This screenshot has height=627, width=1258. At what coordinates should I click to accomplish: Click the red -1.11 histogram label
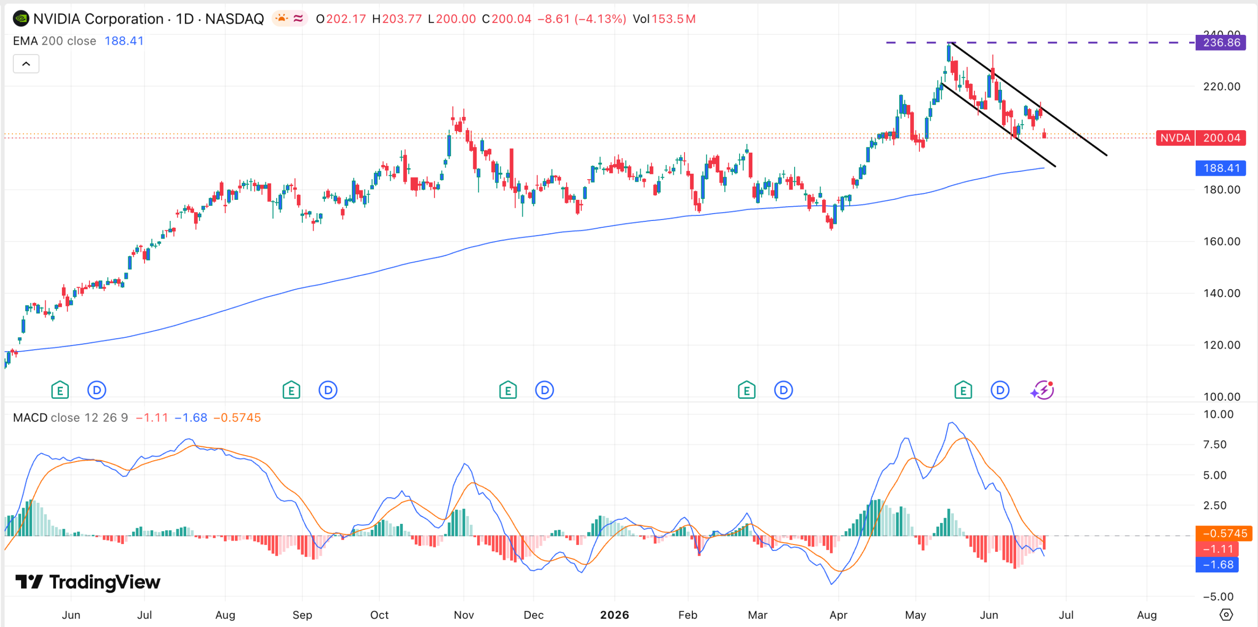1217,549
